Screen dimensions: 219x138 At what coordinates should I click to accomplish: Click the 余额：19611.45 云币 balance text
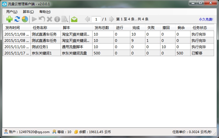tap(95, 132)
